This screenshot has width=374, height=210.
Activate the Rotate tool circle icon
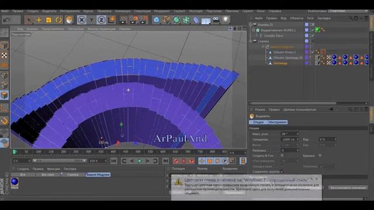pyautogui.click(x=58, y=20)
